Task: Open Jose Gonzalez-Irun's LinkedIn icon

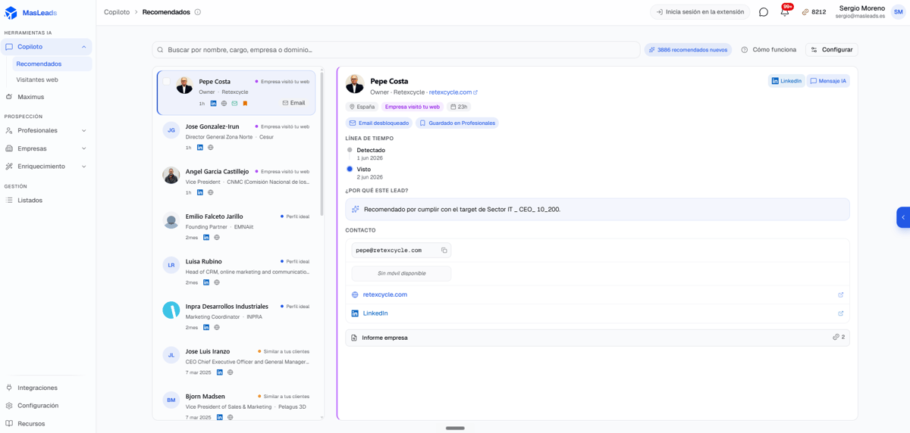Action: pyautogui.click(x=200, y=148)
